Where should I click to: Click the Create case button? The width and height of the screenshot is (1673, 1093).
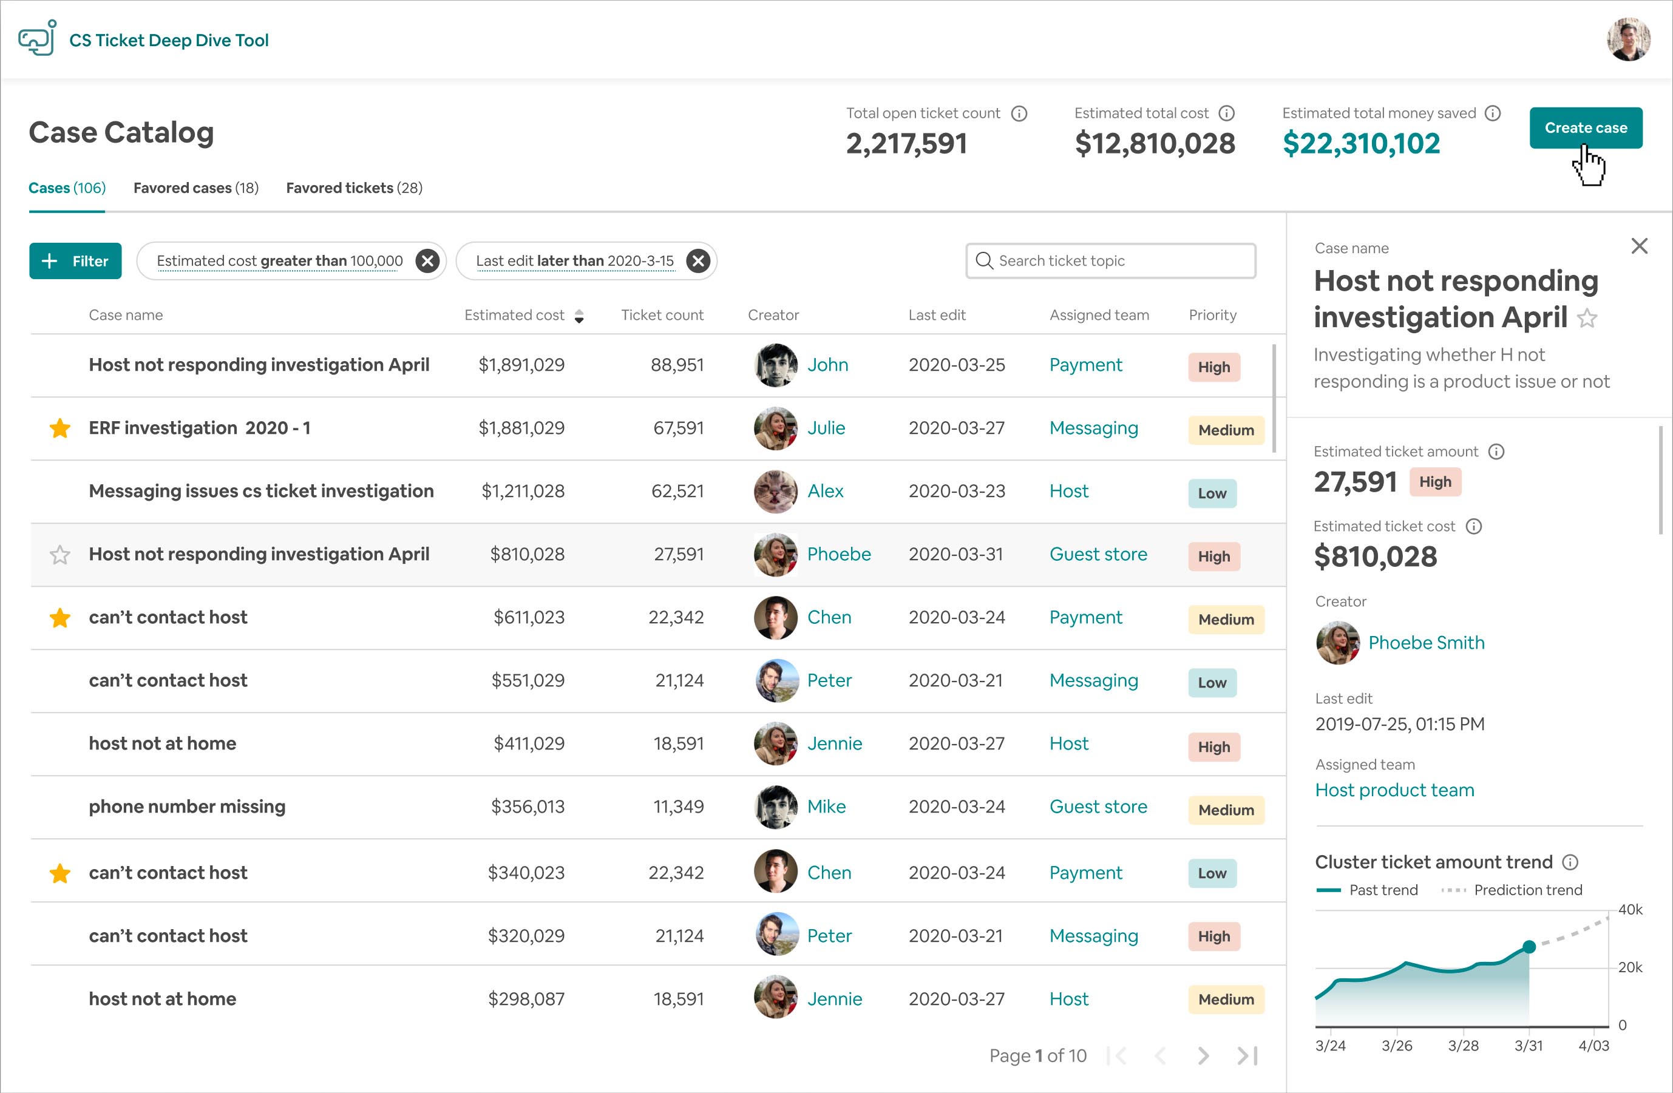1585,128
